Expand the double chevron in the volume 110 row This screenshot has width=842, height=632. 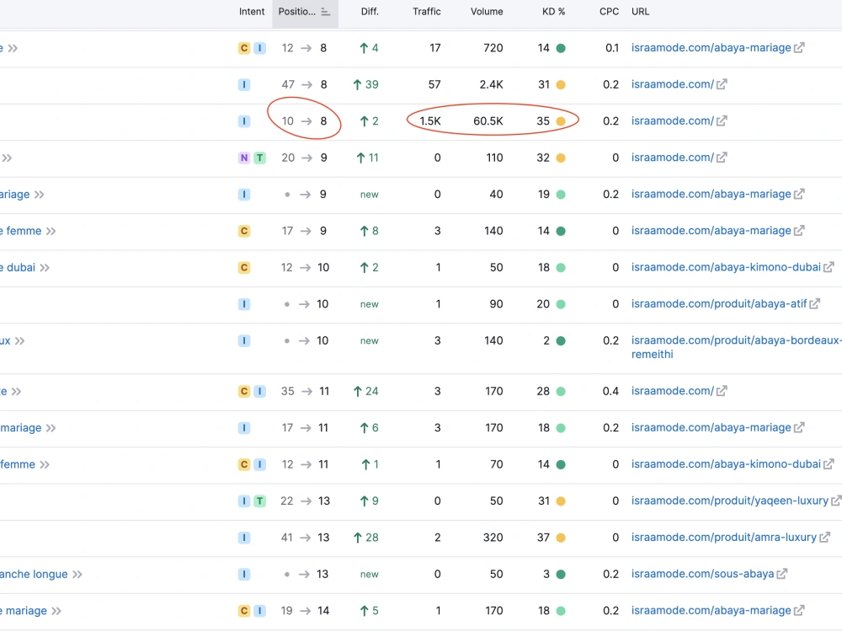pyautogui.click(x=7, y=158)
